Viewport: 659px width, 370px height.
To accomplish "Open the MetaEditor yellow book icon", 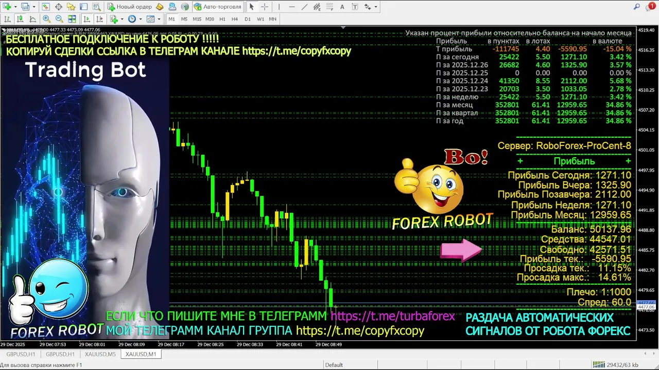I will pos(160,7).
